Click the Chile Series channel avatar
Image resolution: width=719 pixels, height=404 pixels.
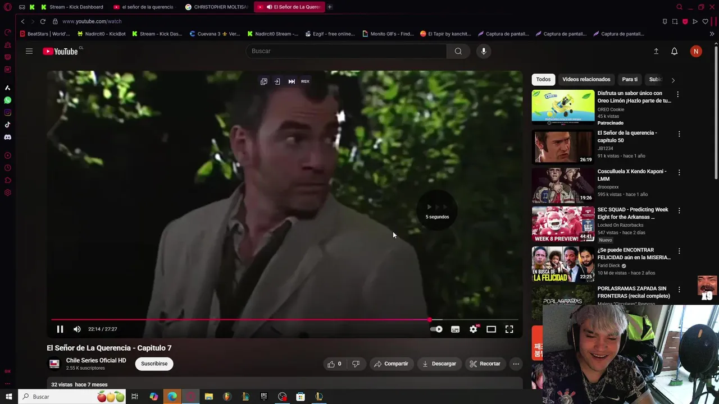click(x=54, y=364)
